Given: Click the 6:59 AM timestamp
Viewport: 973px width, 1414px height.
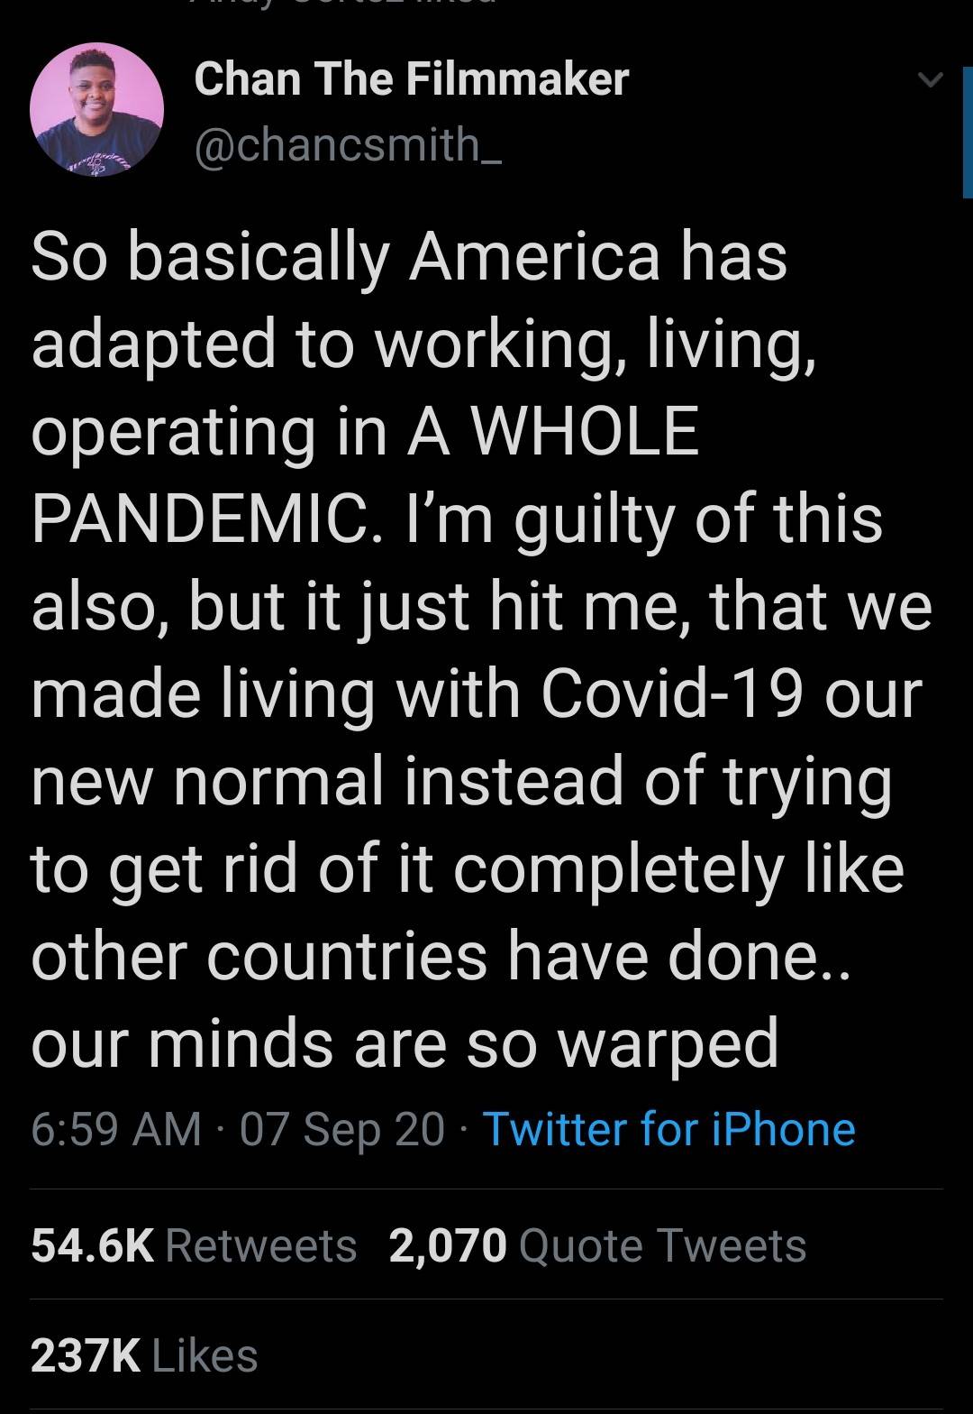Looking at the screenshot, I should point(116,1129).
